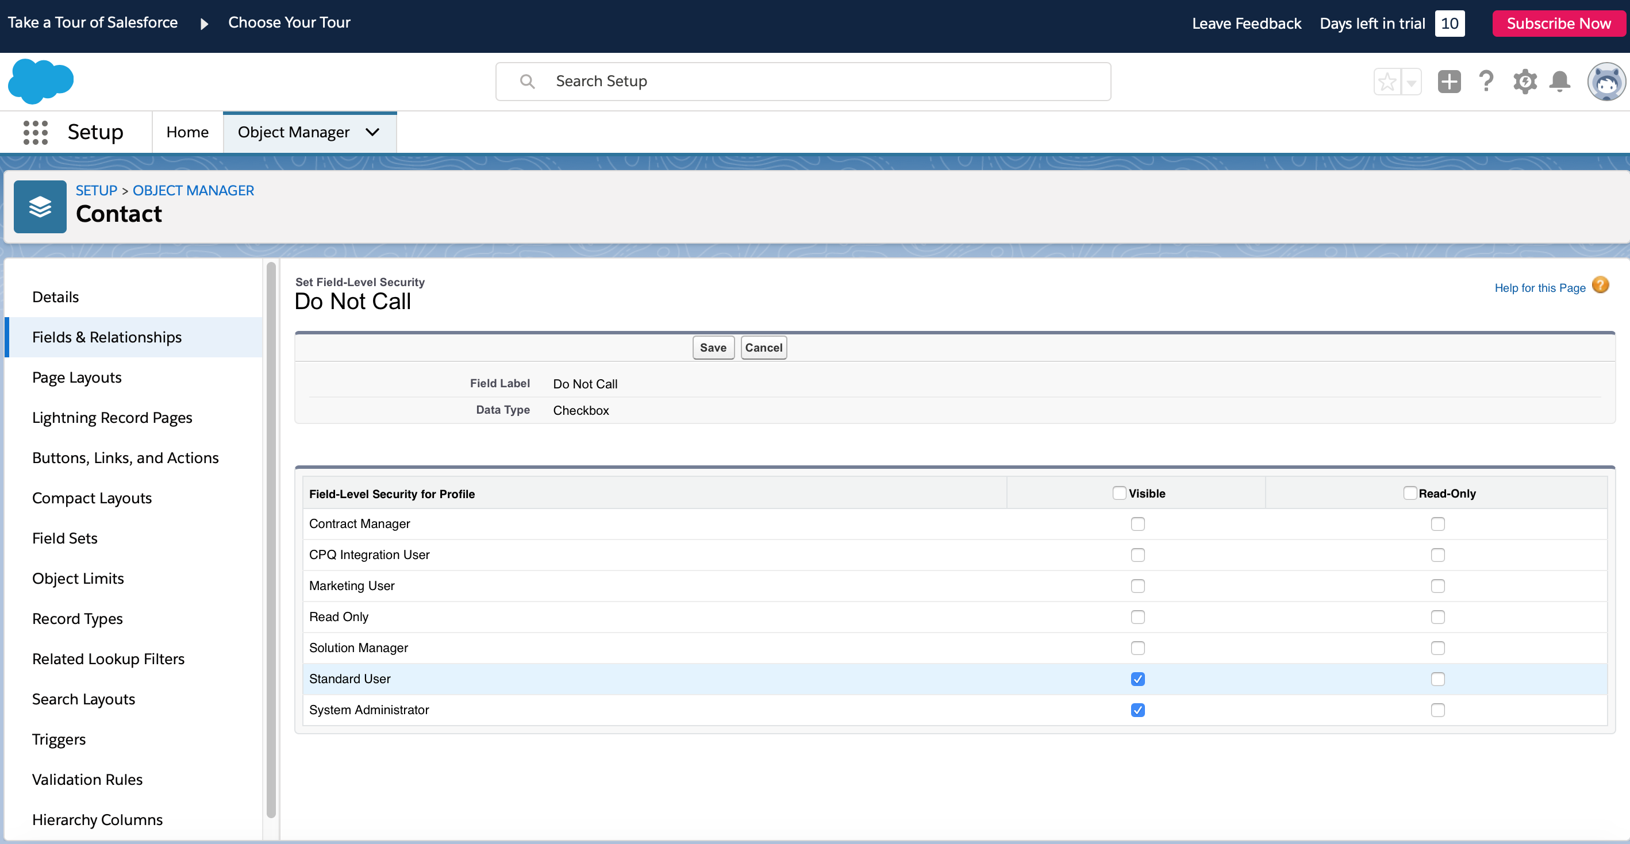Follow the SETUP breadcrumb link

click(96, 190)
